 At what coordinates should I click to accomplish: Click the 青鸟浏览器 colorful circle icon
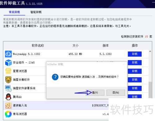pyautogui.click(x=8, y=114)
